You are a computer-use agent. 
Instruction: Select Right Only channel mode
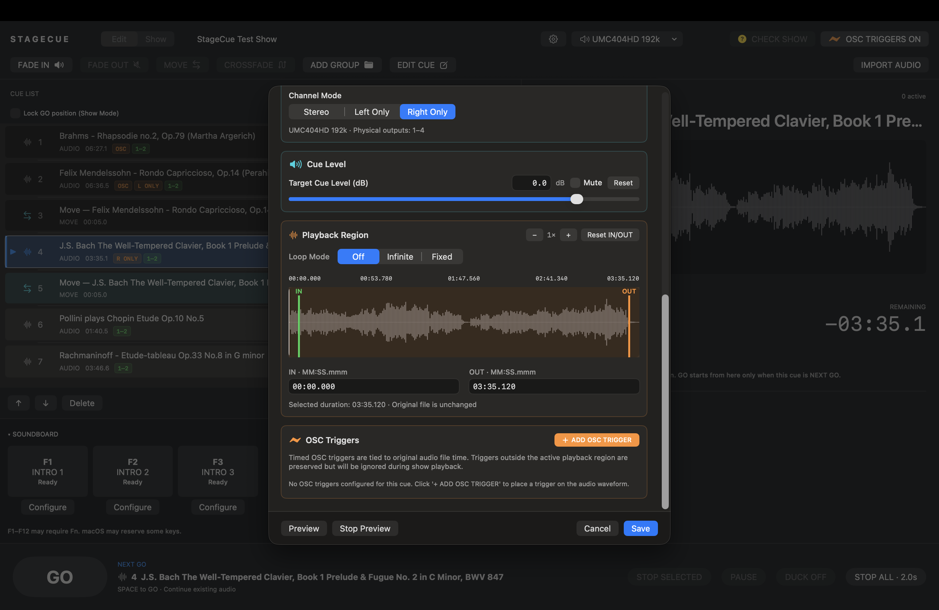click(x=427, y=112)
